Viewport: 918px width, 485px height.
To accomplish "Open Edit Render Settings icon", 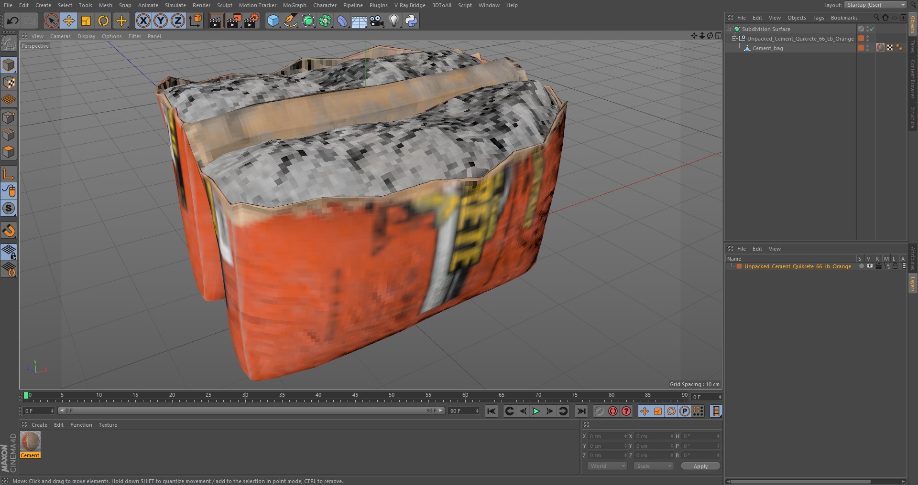I will click(x=251, y=21).
